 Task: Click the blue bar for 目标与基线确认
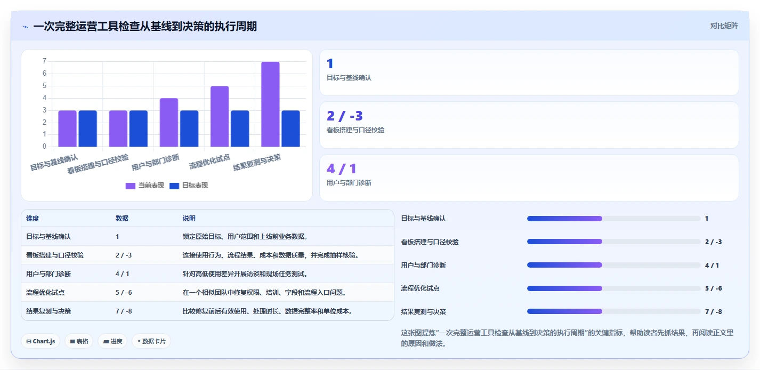pyautogui.click(x=87, y=128)
